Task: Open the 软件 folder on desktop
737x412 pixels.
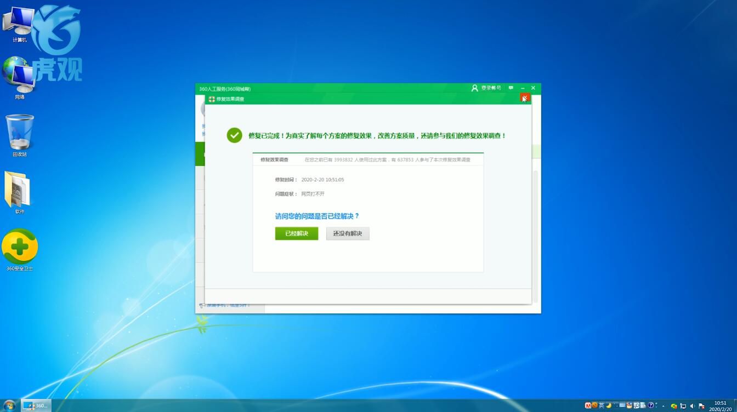Action: (x=19, y=193)
